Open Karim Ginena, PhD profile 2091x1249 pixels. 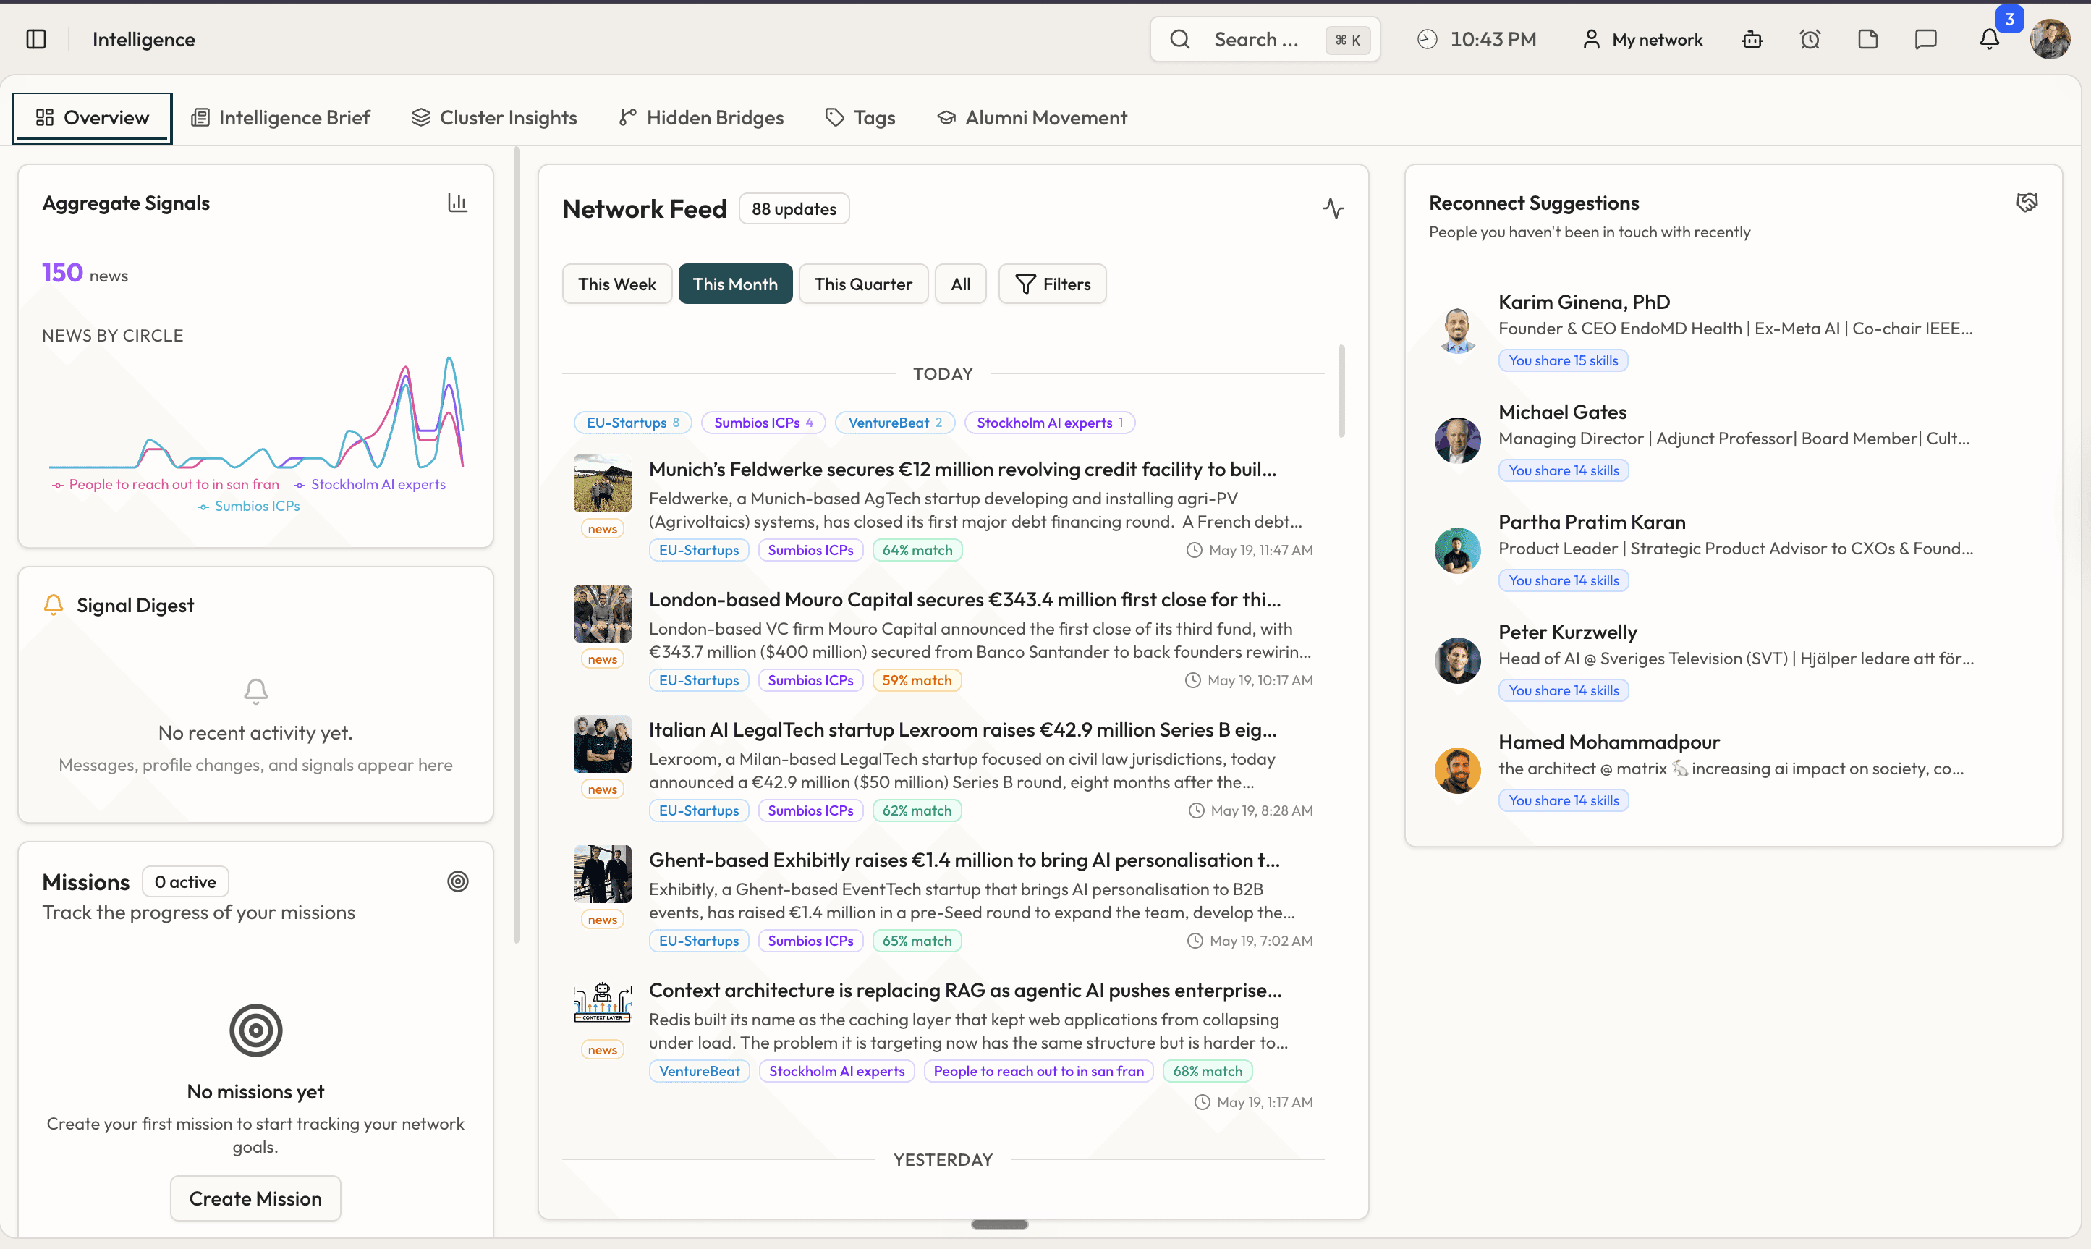pos(1584,302)
